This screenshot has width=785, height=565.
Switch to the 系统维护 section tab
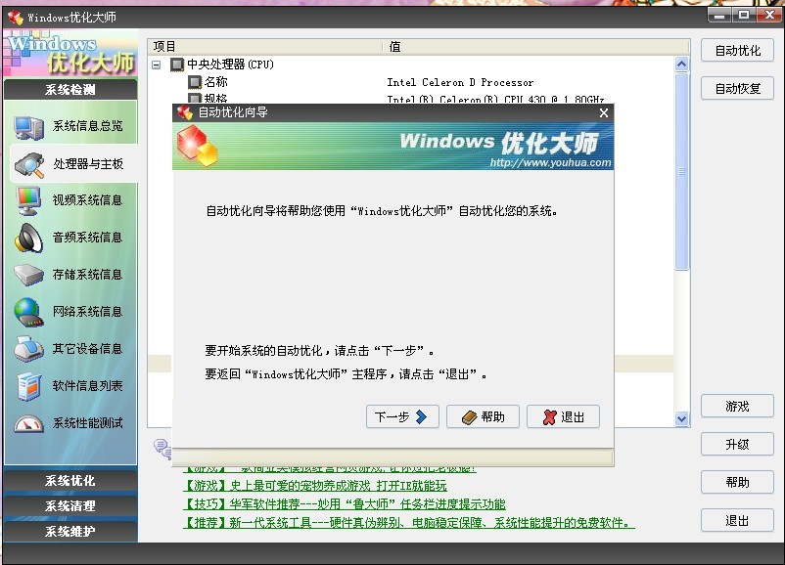point(70,531)
